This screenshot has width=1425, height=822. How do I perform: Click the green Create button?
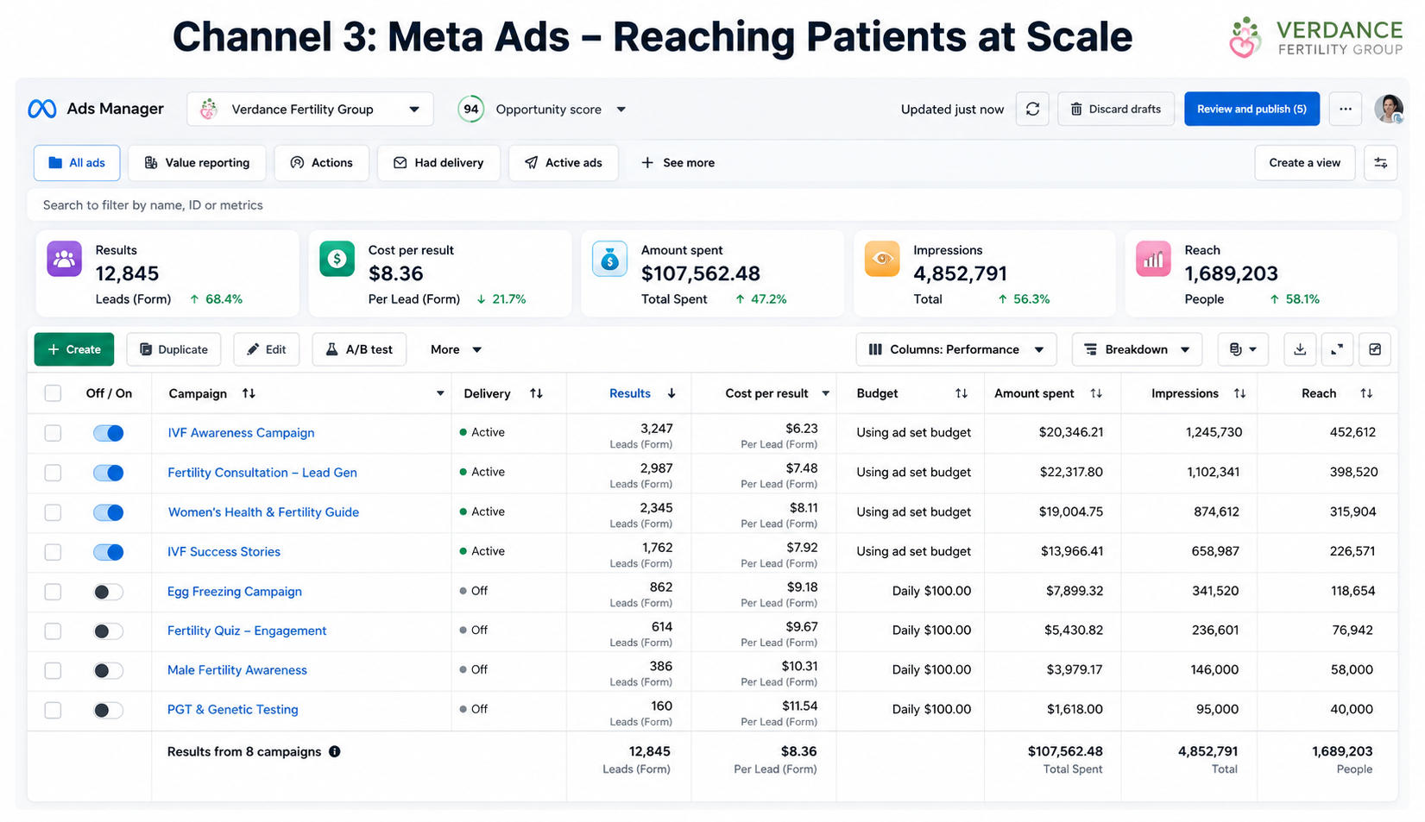74,349
